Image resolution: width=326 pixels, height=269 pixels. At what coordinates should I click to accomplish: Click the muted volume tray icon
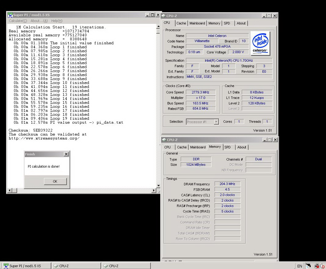click(322, 266)
